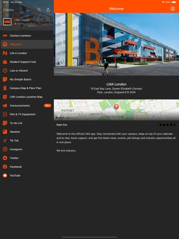Open Instagram label
Viewport: 179px width, 239px height.
[x=16, y=149]
